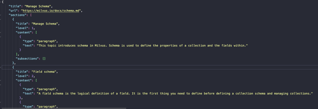Click the closing bracket of first content array
Viewport: 318px width, 109px height.
(16, 54)
